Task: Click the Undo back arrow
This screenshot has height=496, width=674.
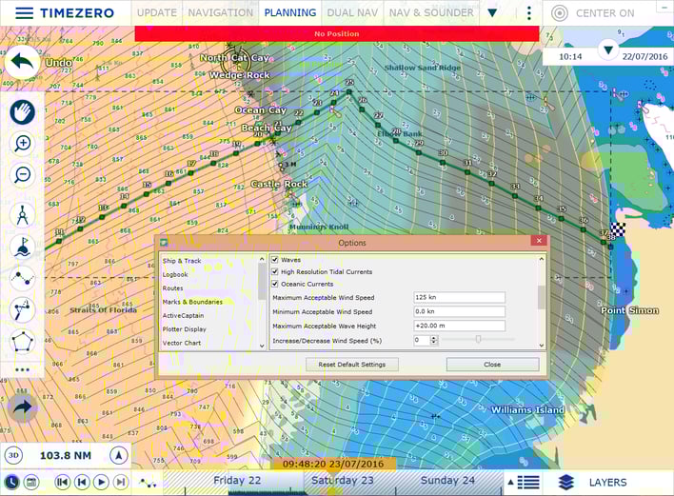Action: (x=22, y=63)
